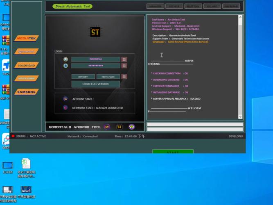Click the INITIALIZING DATABASE : OK log line
The width and height of the screenshot is (273, 205).
[x=169, y=92]
